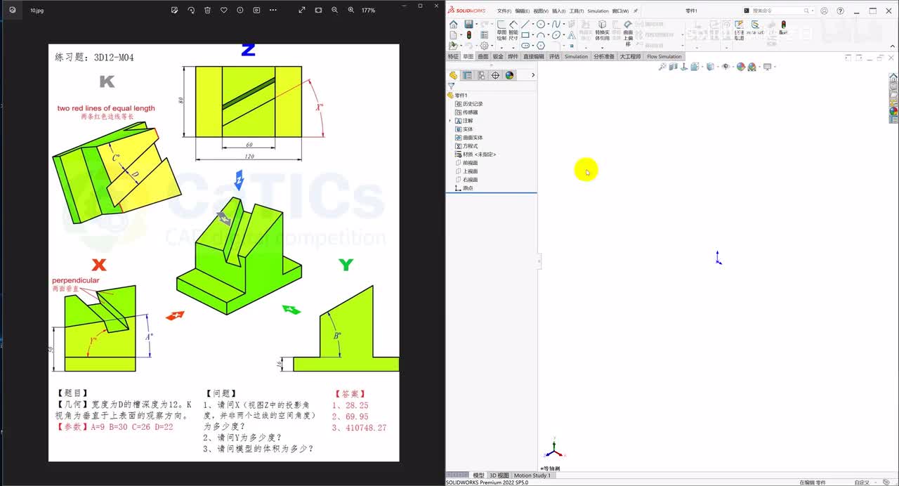Click the SolidWorks Home icon

click(453, 24)
